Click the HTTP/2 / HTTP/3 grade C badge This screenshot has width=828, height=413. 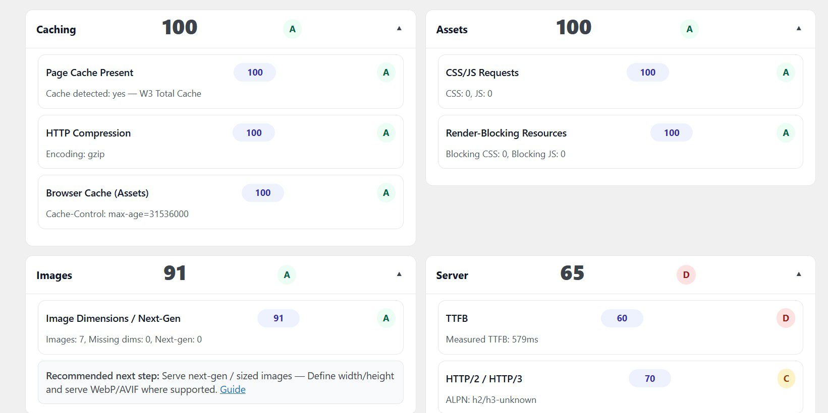click(x=786, y=379)
